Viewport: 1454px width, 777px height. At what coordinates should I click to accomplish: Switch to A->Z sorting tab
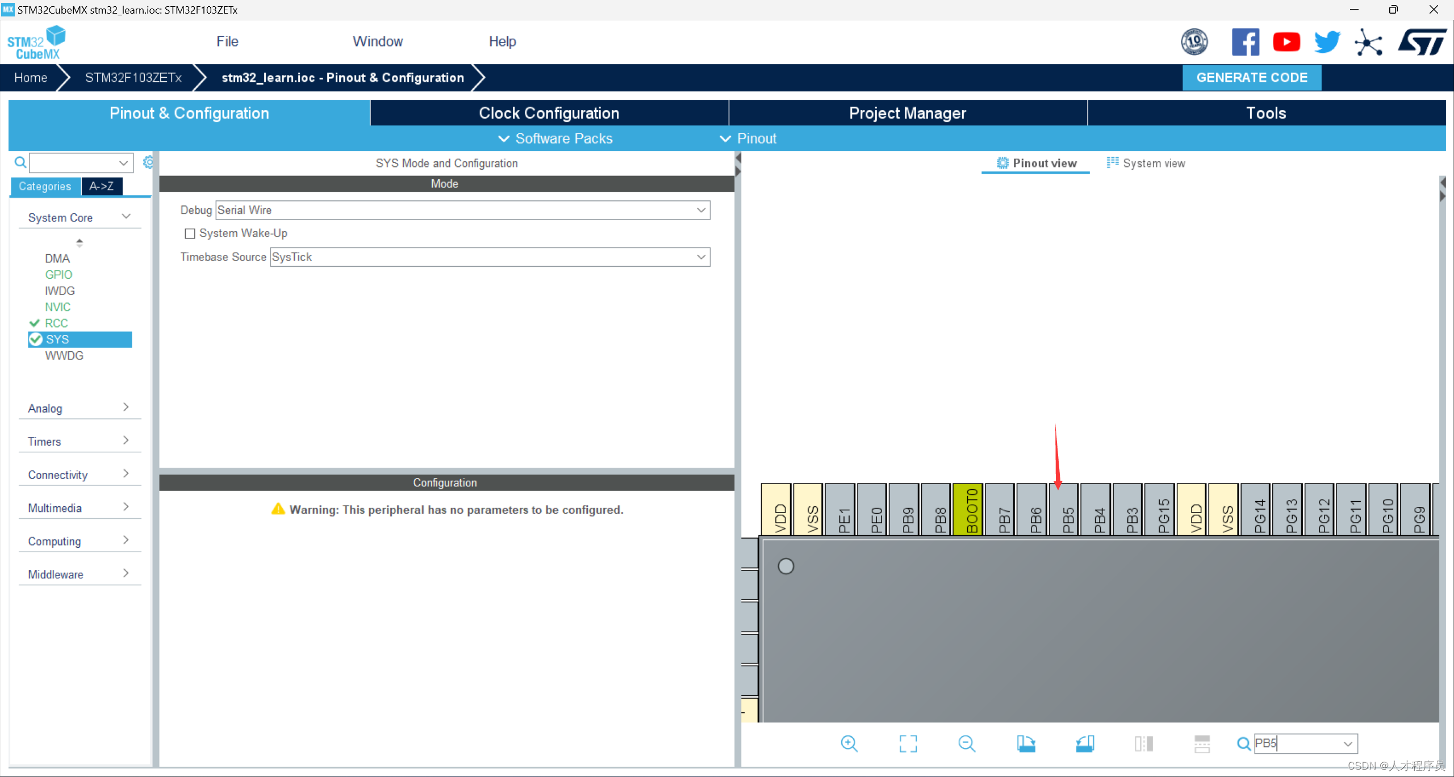pos(101,186)
